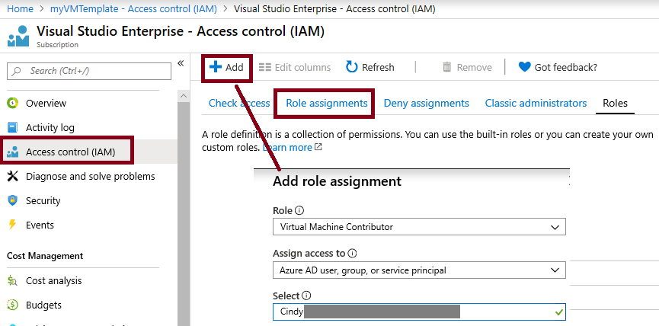The image size is (659, 326).
Task: Click the Edit columns icon
Action: [x=265, y=67]
